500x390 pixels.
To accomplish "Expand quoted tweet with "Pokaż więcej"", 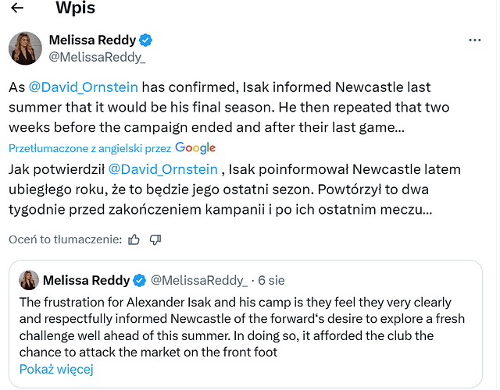I will pyautogui.click(x=57, y=369).
